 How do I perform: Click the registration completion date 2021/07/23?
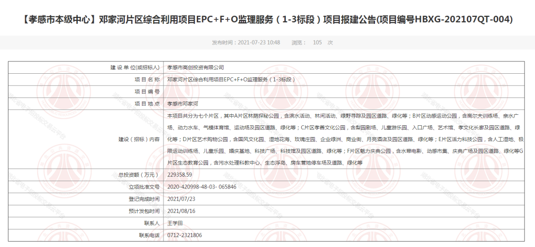(181, 199)
